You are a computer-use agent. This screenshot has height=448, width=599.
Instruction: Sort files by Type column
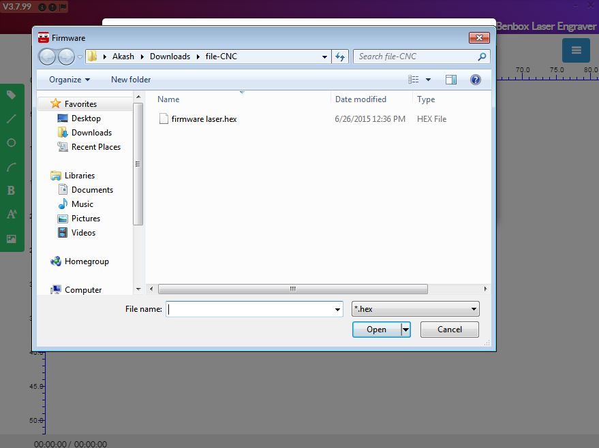pos(426,99)
